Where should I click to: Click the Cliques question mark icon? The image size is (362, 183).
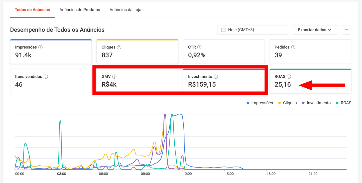[x=119, y=47]
